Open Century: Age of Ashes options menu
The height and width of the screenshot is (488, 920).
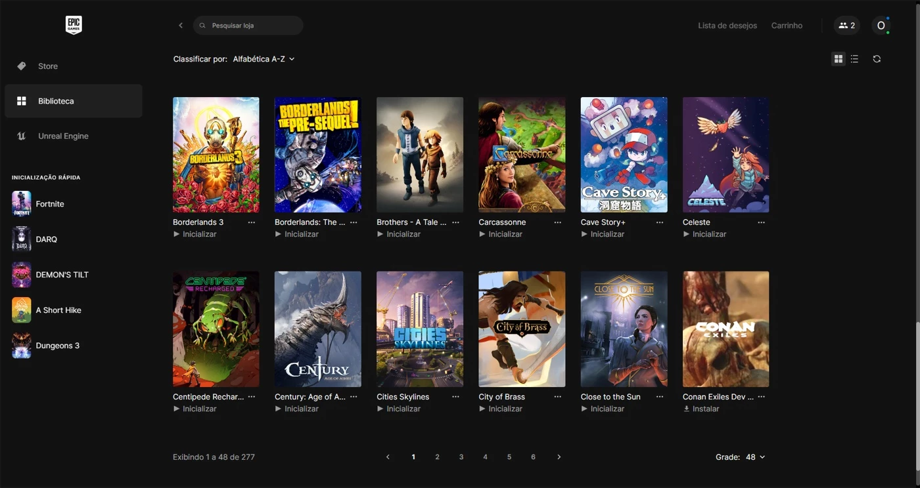[x=354, y=397]
